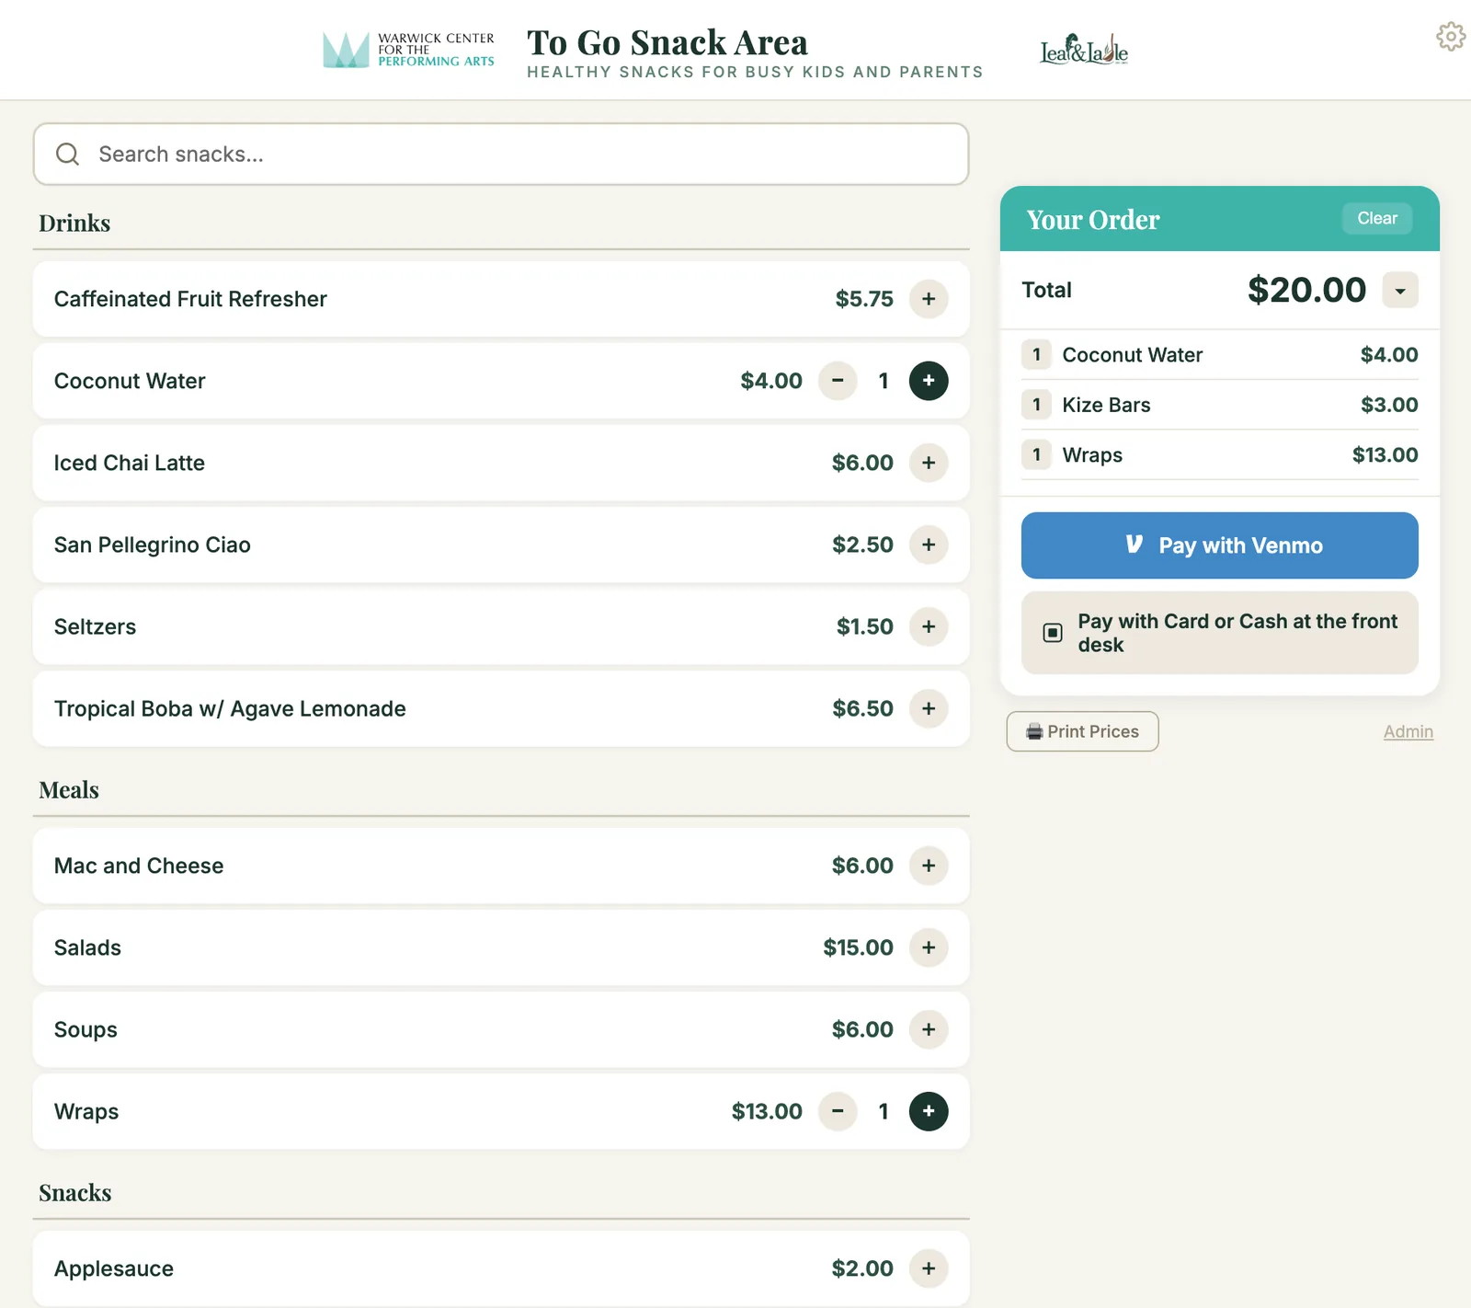The height and width of the screenshot is (1308, 1471).
Task: Click the Meals section heading
Action: (69, 790)
